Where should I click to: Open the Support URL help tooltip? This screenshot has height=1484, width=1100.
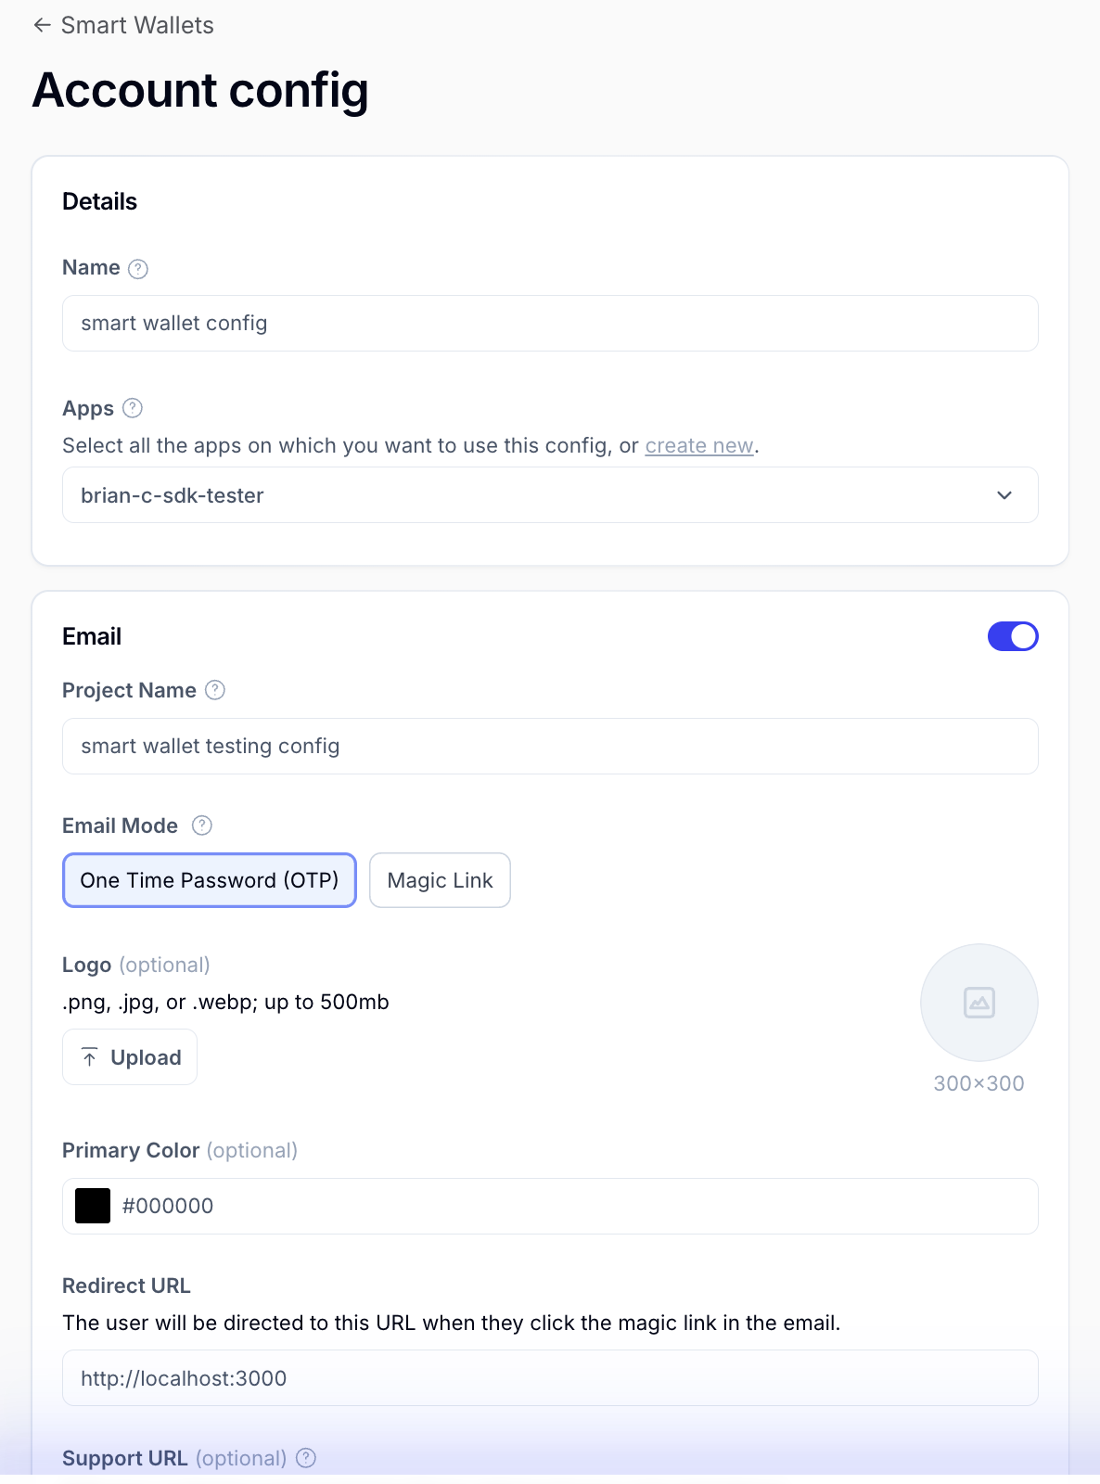305,1458
